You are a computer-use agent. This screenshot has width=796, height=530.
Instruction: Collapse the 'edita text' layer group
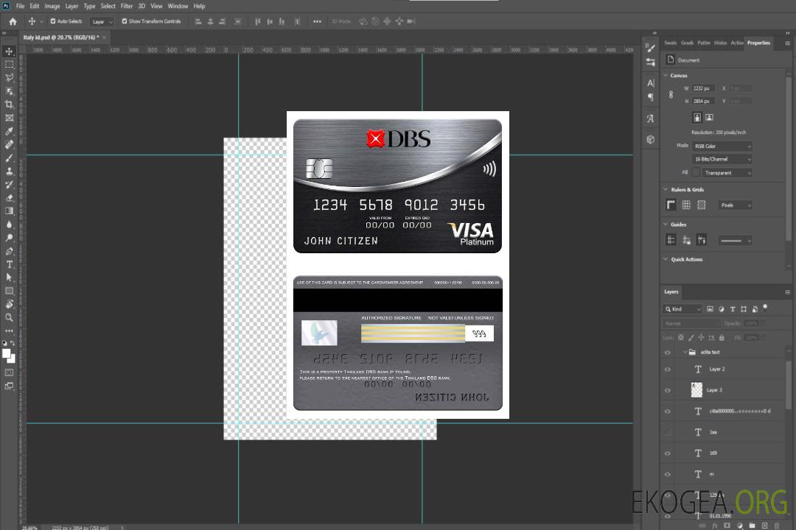click(x=685, y=352)
